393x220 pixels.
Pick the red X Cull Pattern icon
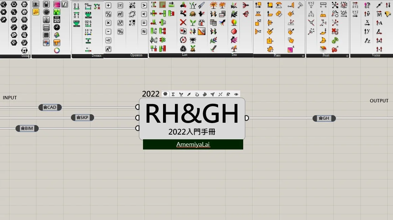coord(183,22)
